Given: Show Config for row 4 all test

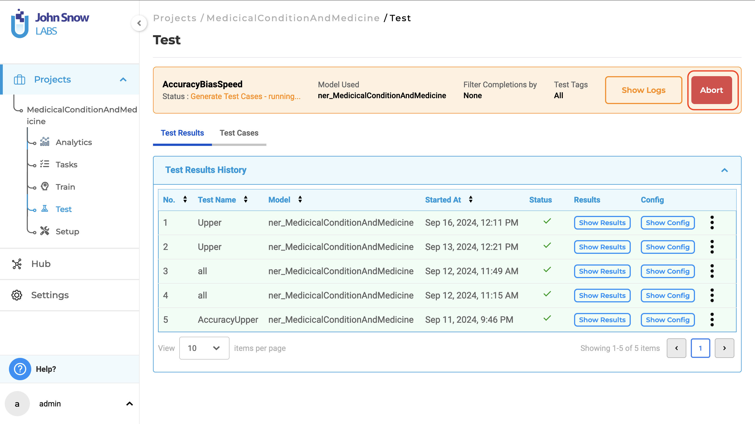Looking at the screenshot, I should click(x=668, y=295).
